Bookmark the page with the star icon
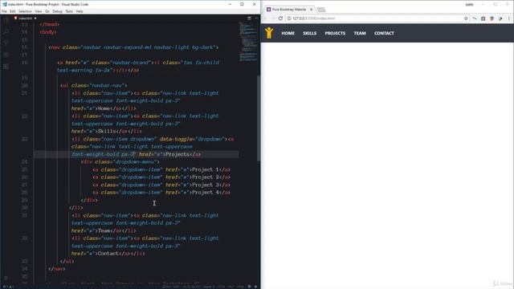 (466, 18)
